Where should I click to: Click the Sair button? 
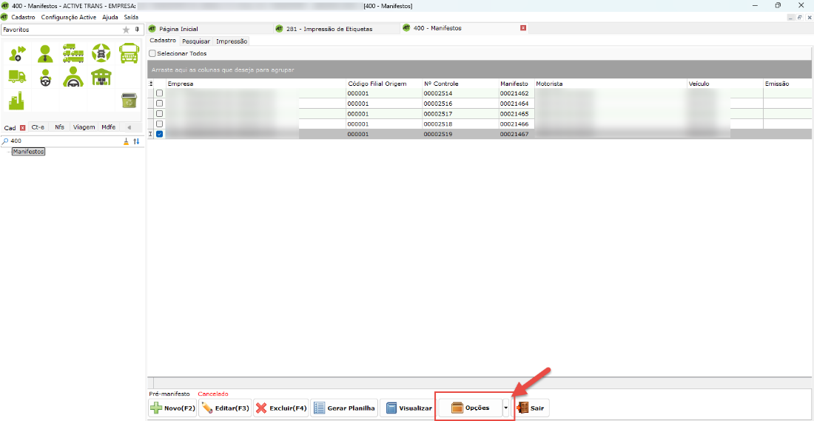[x=531, y=408]
